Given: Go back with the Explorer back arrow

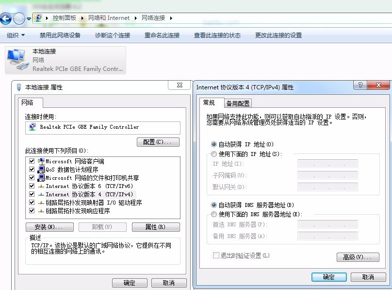Looking at the screenshot, I should [6, 18].
